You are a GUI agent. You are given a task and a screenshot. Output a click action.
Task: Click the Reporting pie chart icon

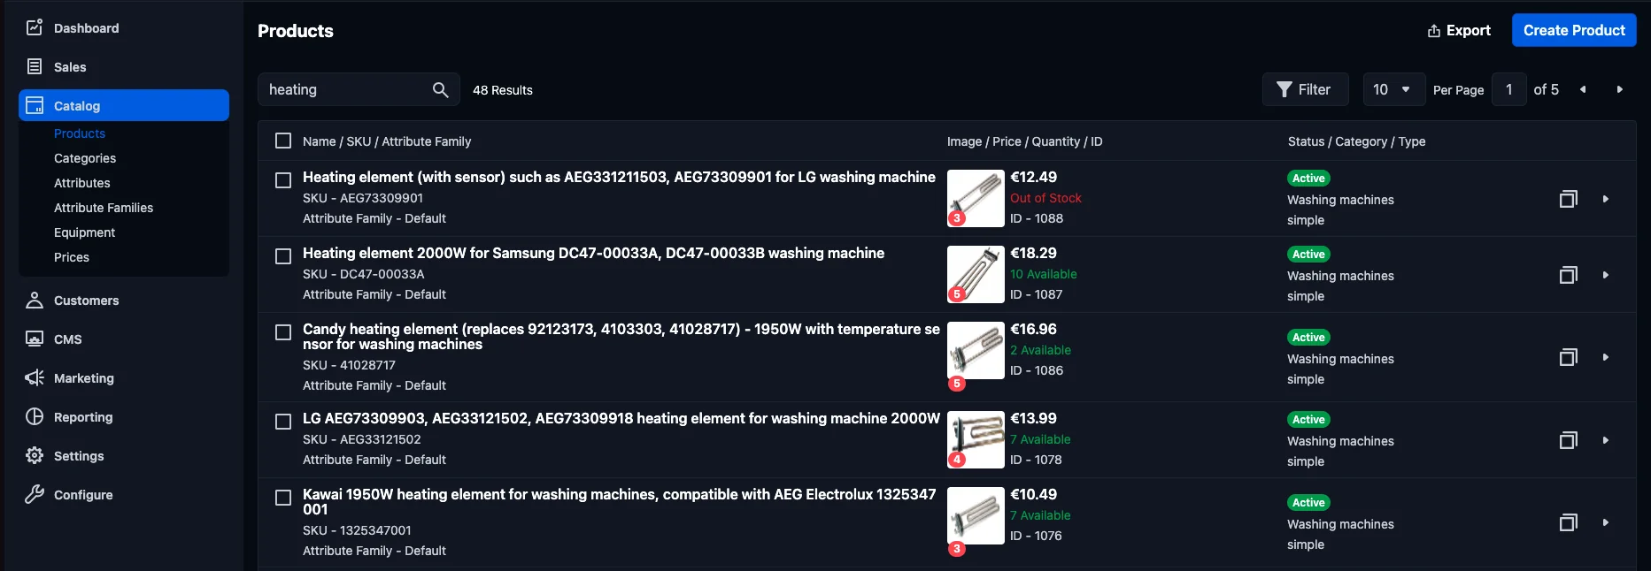[x=35, y=416]
